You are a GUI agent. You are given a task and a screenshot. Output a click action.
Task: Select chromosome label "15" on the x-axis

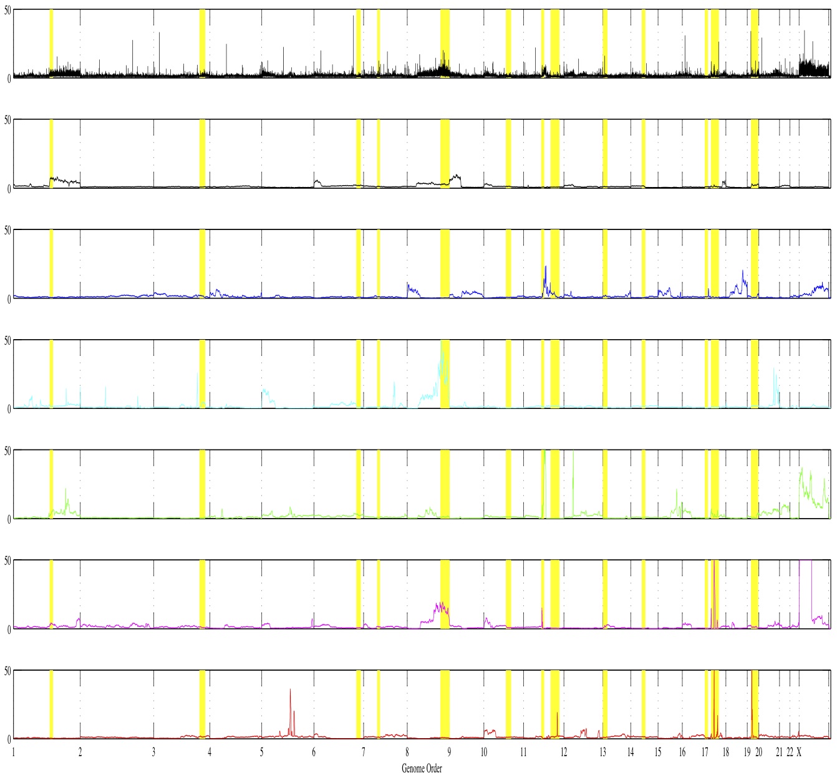coord(658,752)
